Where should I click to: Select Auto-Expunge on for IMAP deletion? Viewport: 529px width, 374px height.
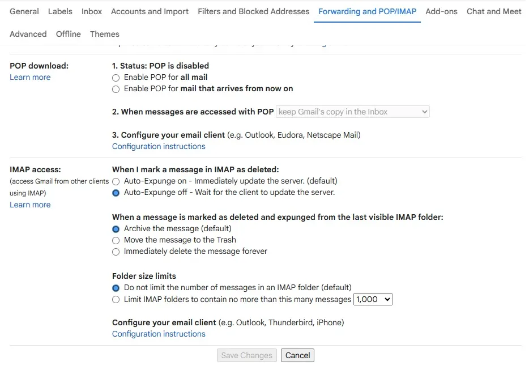coord(116,181)
